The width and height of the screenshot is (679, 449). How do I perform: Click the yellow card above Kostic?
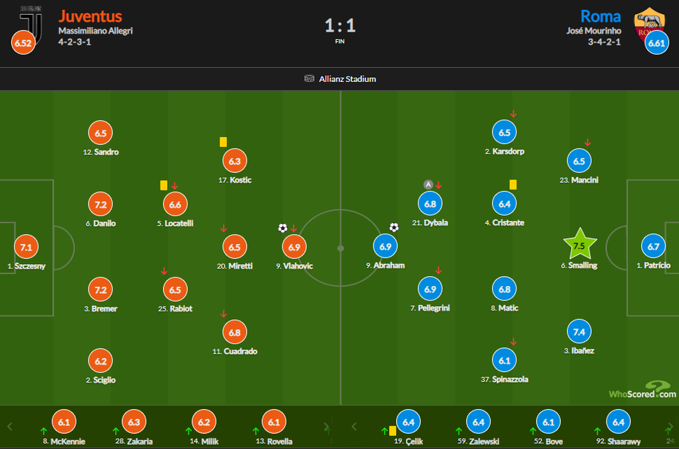223,142
